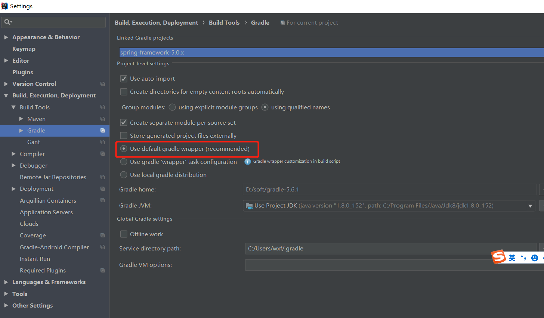Click the Service directory path field
The width and height of the screenshot is (544, 318).
pos(390,249)
